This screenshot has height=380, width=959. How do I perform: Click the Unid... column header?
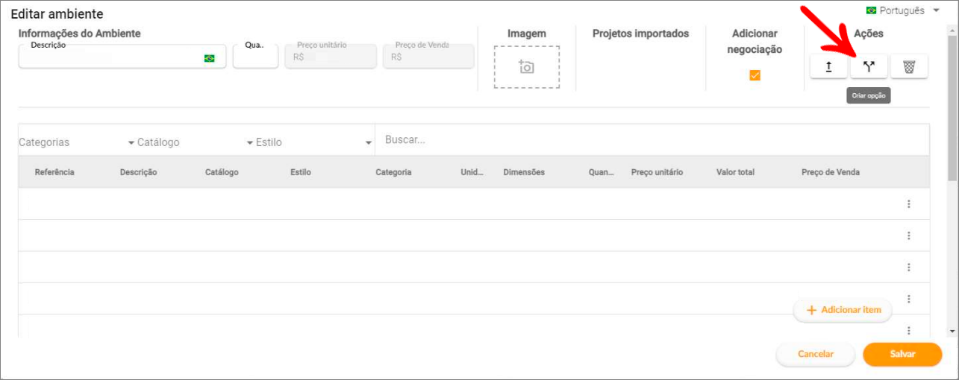point(472,172)
